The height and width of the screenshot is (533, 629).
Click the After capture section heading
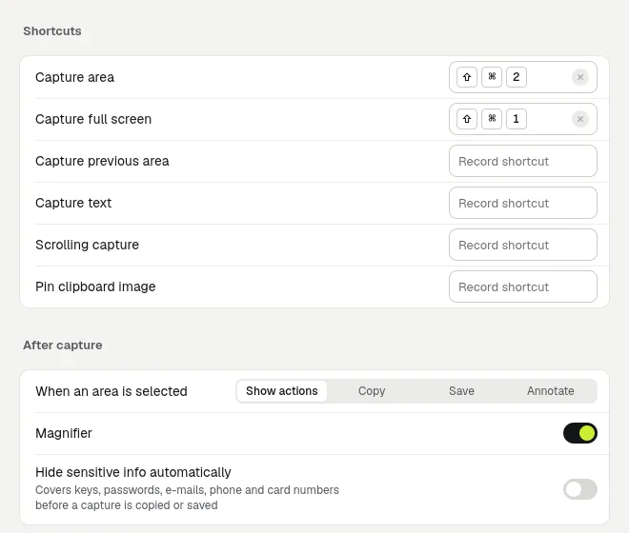[63, 345]
